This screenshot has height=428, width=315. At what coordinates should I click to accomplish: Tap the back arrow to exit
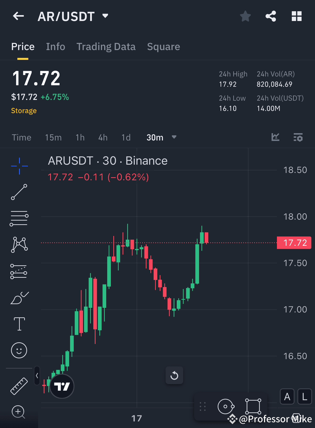click(18, 16)
